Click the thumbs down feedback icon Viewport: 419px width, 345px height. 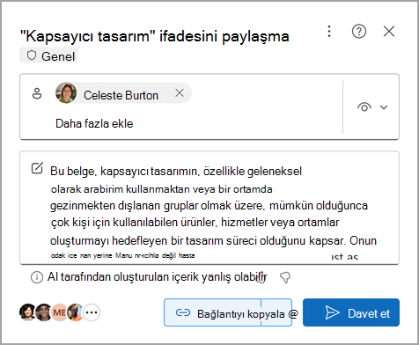[285, 277]
